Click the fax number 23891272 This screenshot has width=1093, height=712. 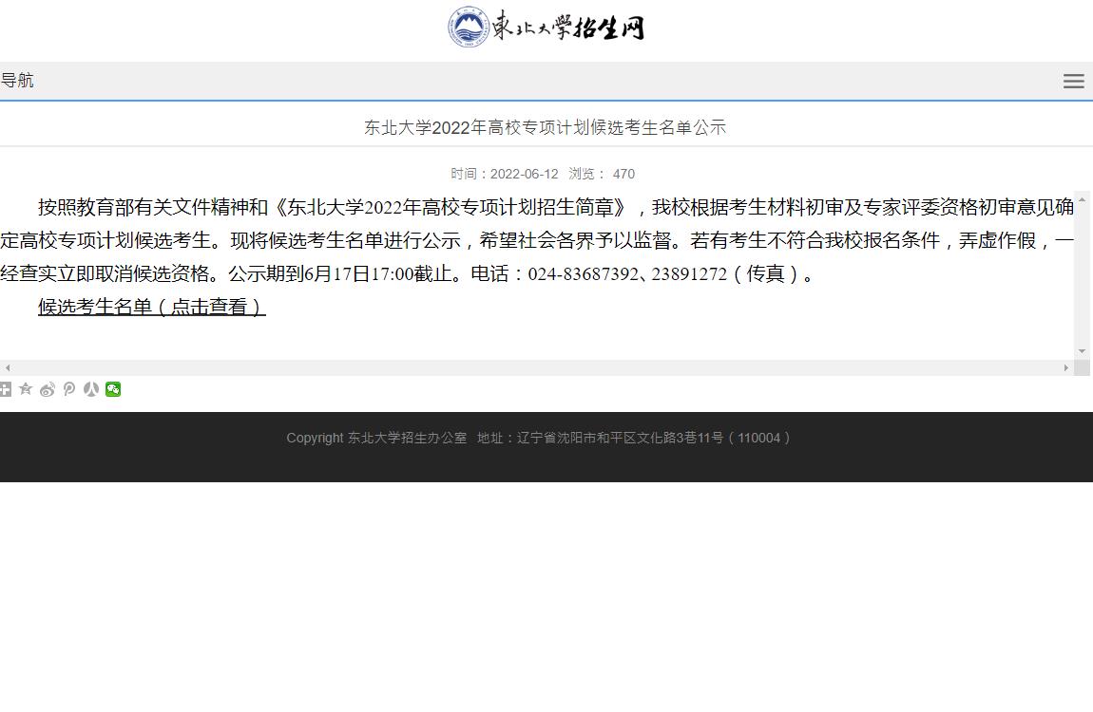(689, 273)
